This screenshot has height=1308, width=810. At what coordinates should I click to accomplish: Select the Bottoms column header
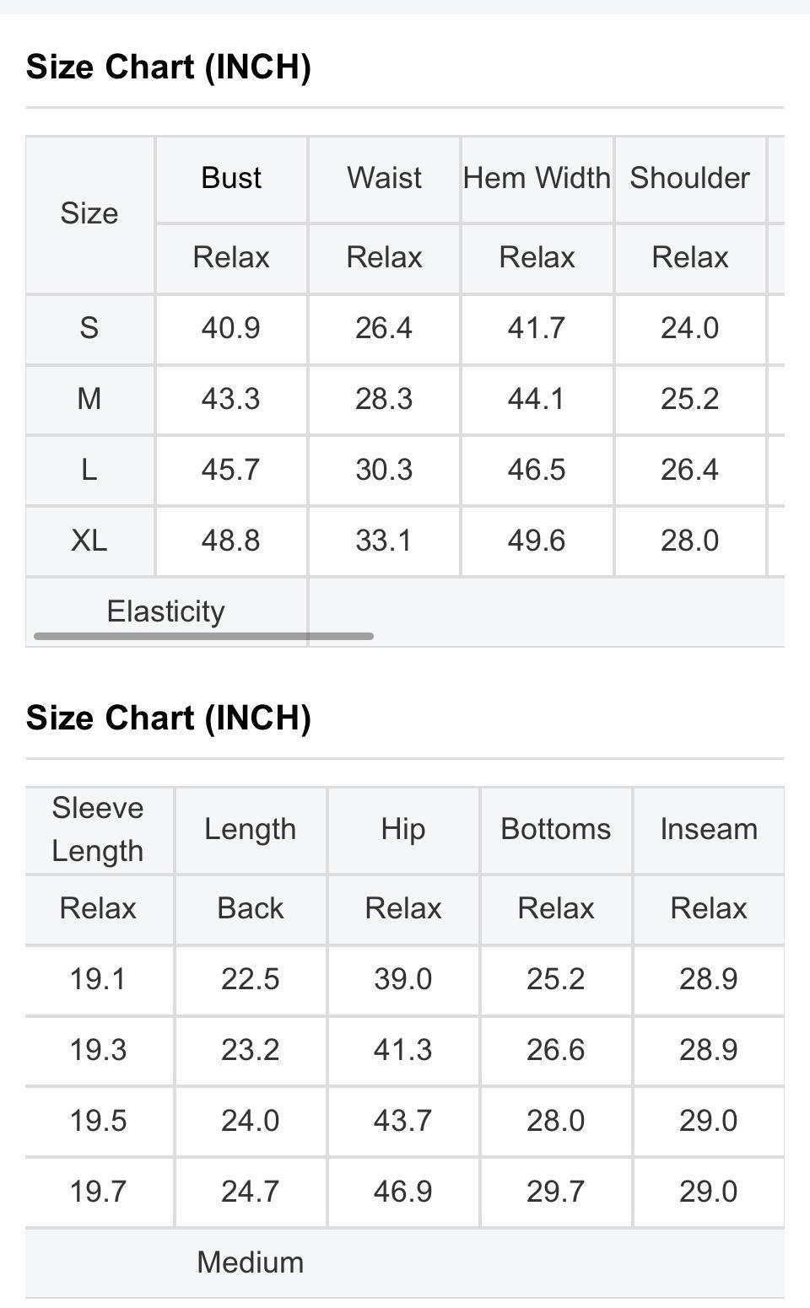556,830
